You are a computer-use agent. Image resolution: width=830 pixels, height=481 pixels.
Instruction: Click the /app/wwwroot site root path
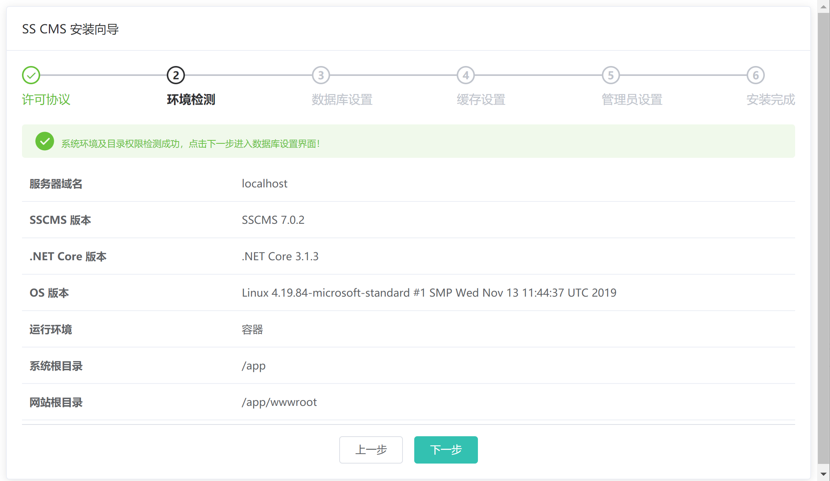pos(279,402)
